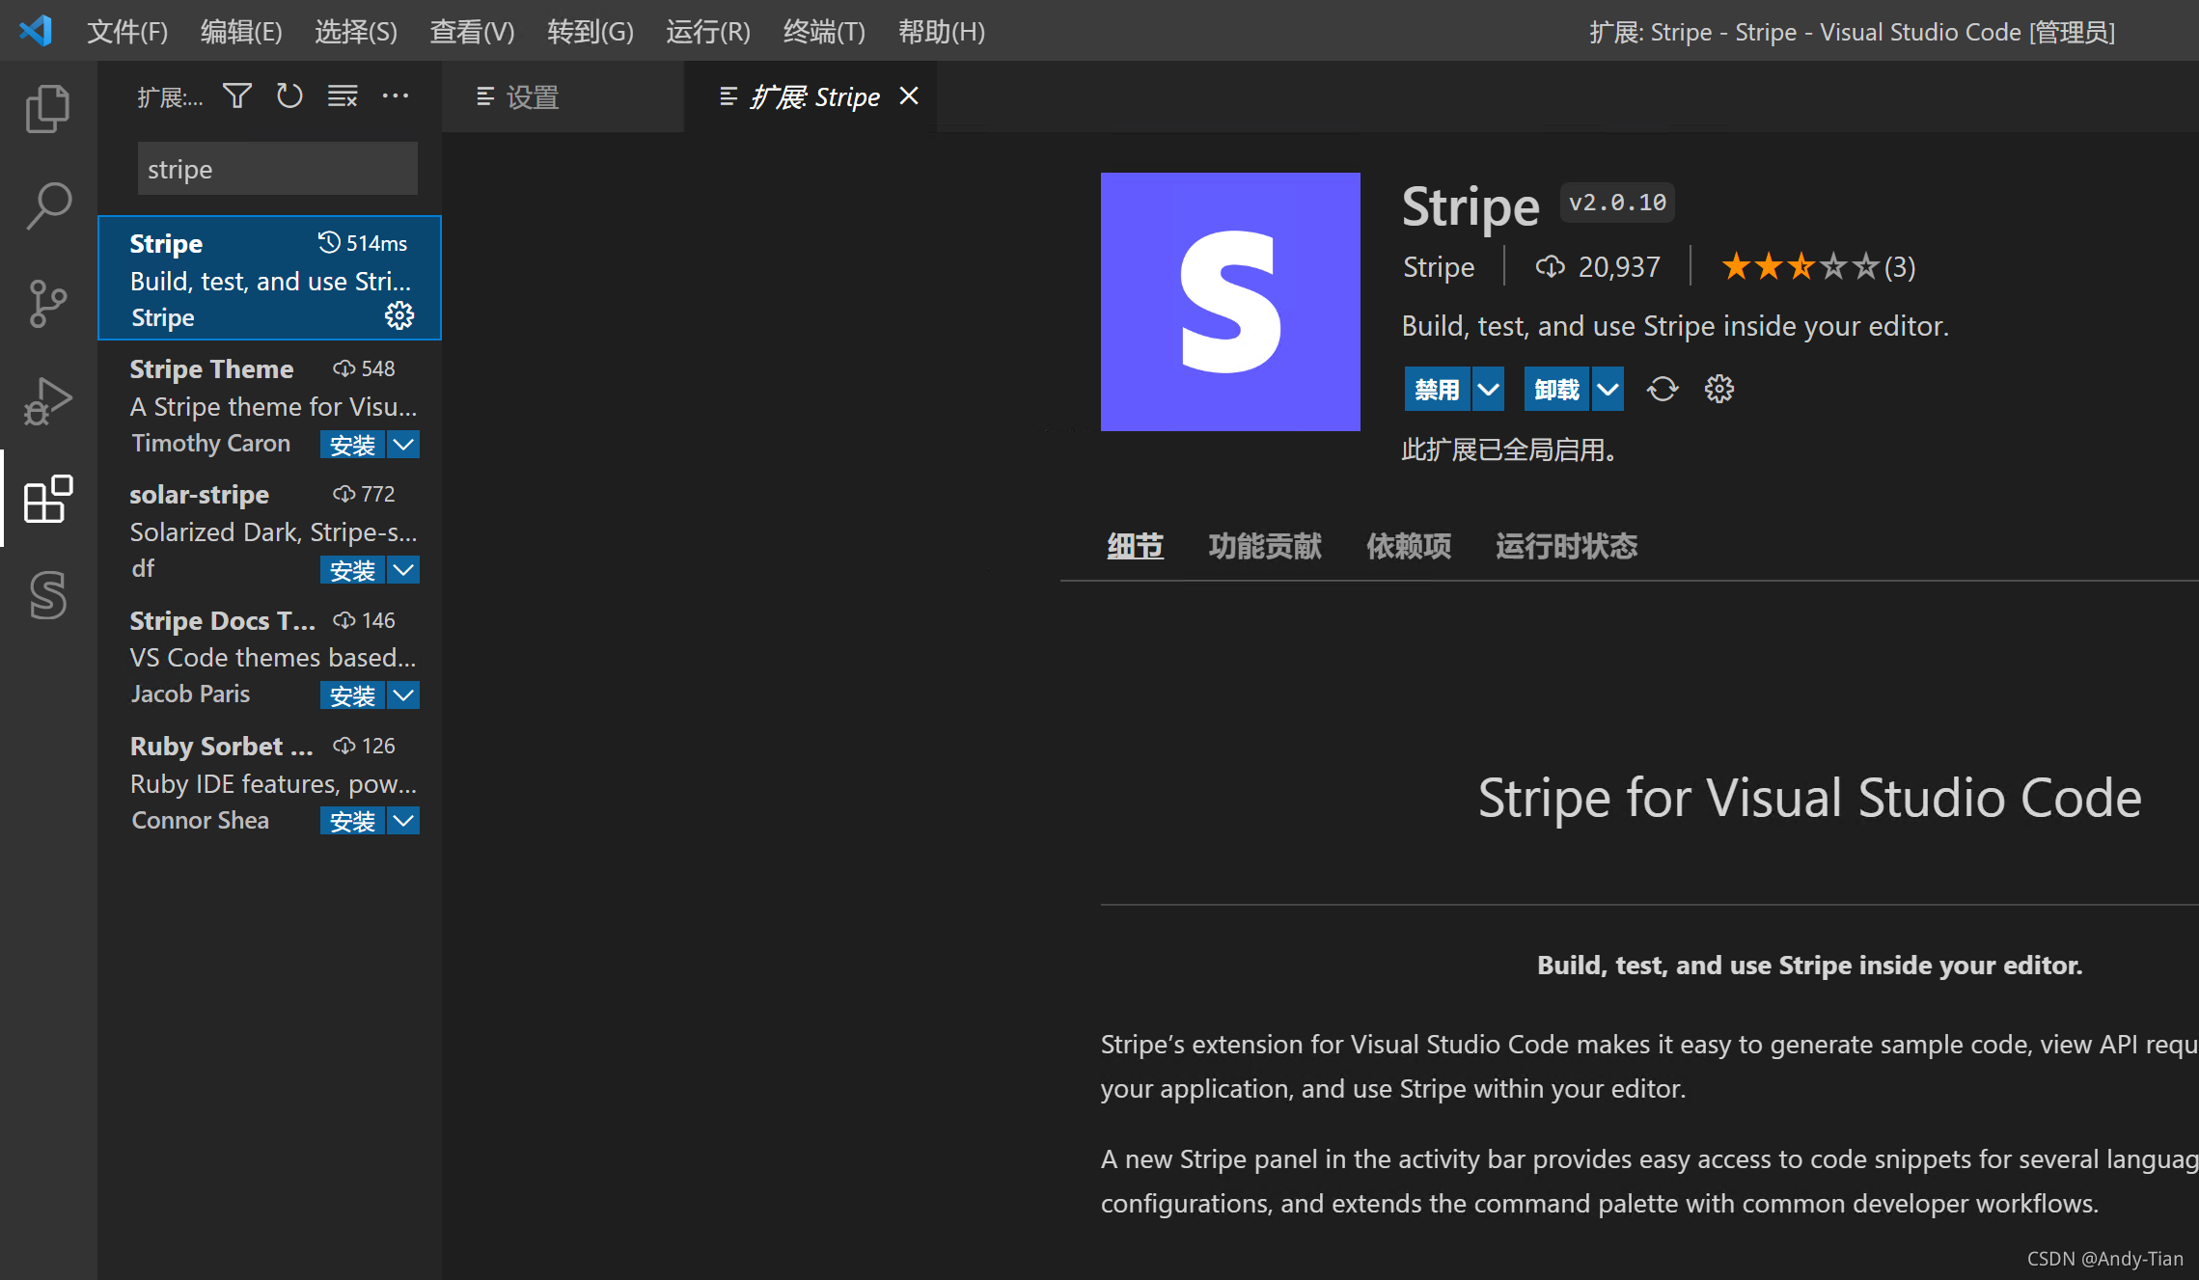Click the VS Code logo icon
Viewport: 2199px width, 1280px height.
point(36,31)
